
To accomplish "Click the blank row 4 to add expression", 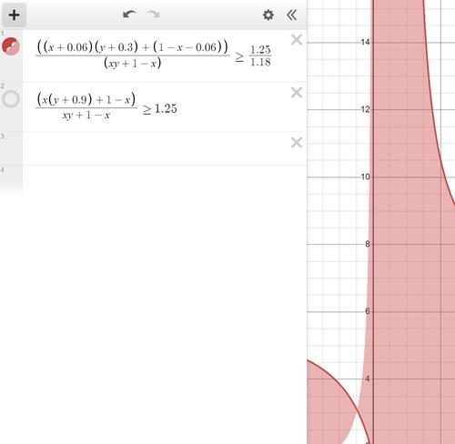I will click(164, 180).
